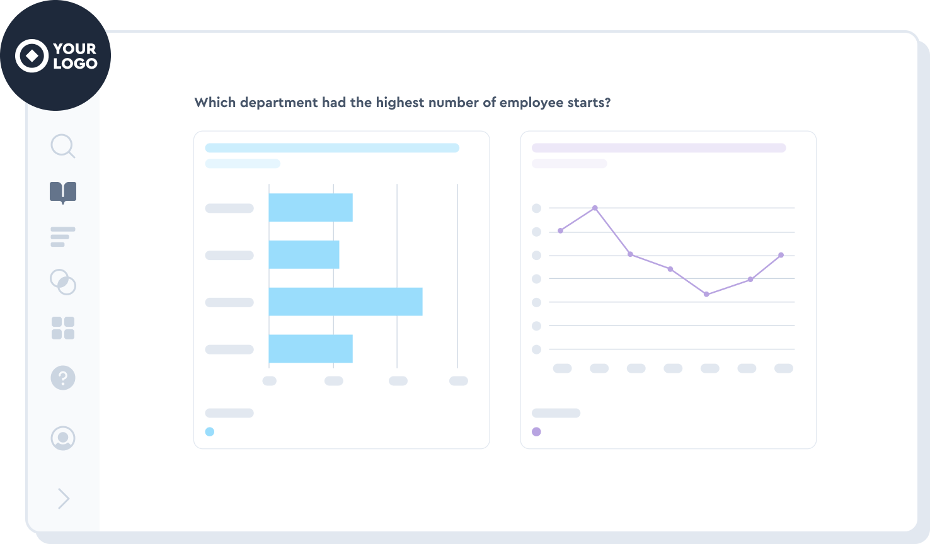Click the first data point on line chart
This screenshot has height=544, width=930.
click(x=560, y=230)
